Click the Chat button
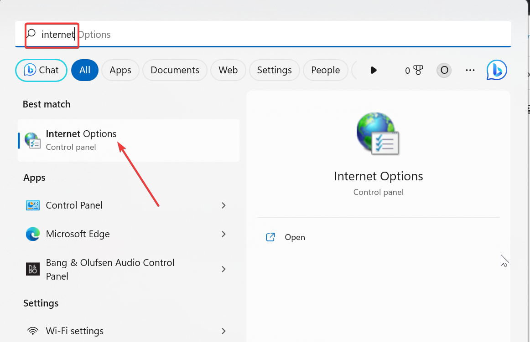Viewport: 530px width, 342px height. coord(42,70)
